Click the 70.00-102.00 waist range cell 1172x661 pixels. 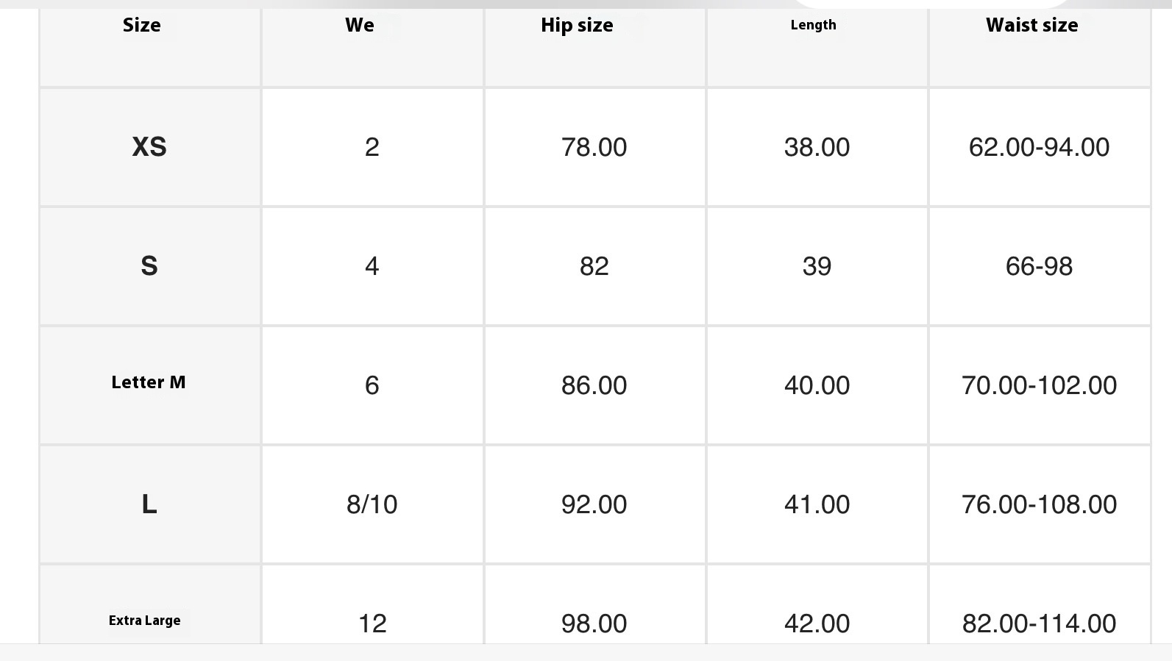click(x=1039, y=385)
